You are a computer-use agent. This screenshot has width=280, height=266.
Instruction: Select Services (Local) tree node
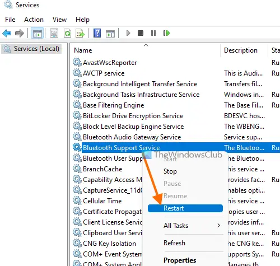(31, 49)
